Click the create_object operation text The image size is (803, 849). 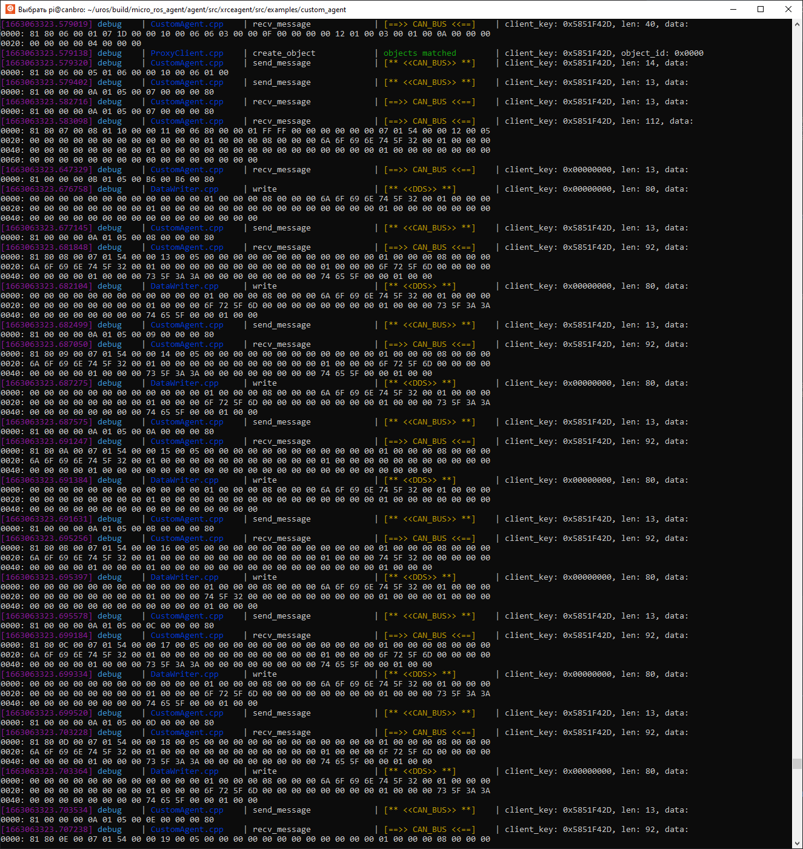[x=284, y=53]
